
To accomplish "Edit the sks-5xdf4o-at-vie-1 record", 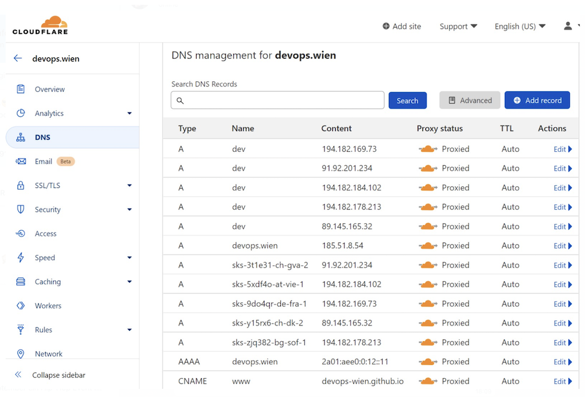I will (x=563, y=285).
